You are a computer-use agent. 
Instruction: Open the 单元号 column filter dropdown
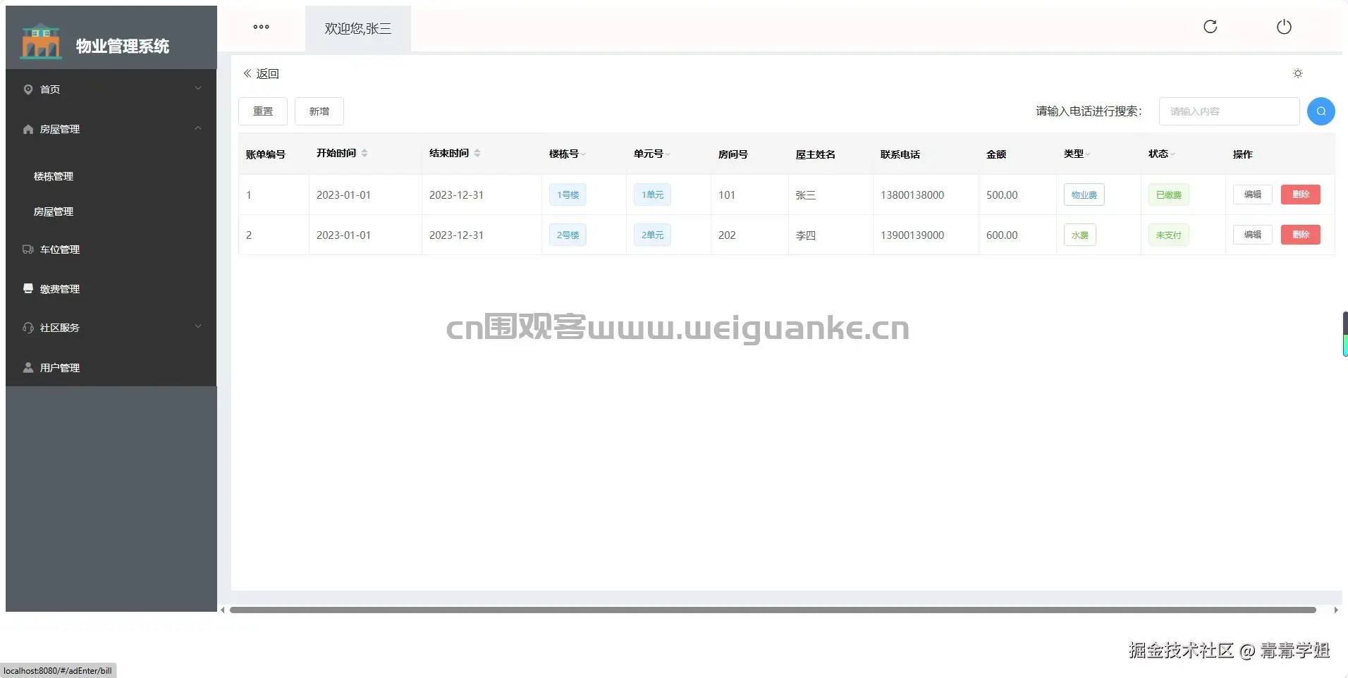point(668,154)
